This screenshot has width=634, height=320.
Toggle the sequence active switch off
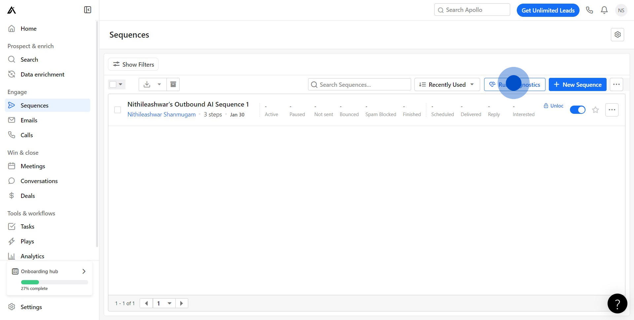(578, 110)
